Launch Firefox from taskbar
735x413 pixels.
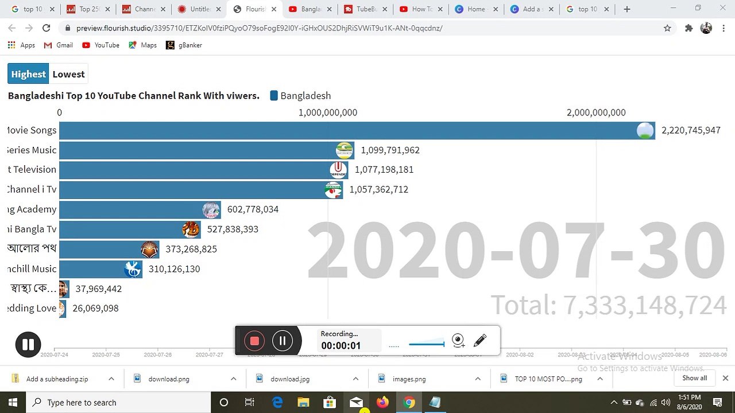pos(382,403)
